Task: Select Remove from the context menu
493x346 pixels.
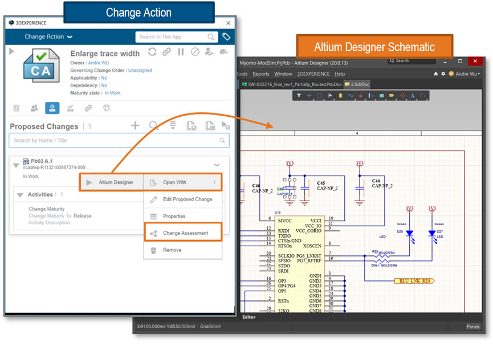Action: [x=183, y=250]
